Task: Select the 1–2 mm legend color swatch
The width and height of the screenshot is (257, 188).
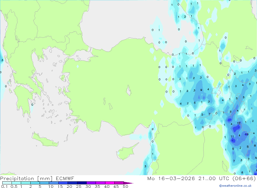Action: pos(26,183)
